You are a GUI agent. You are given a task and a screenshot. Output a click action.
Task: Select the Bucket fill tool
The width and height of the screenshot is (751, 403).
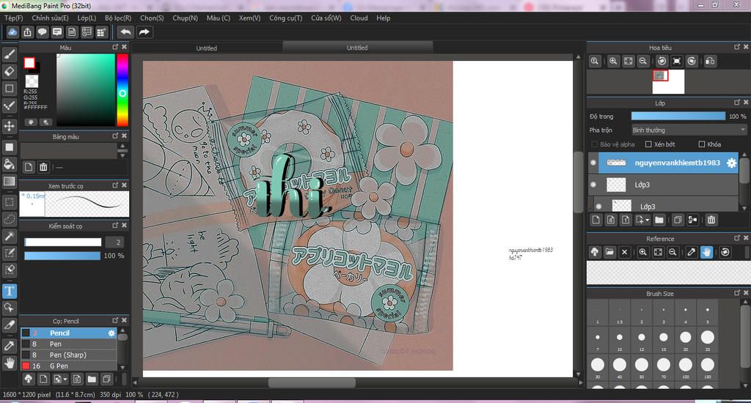[x=9, y=164]
